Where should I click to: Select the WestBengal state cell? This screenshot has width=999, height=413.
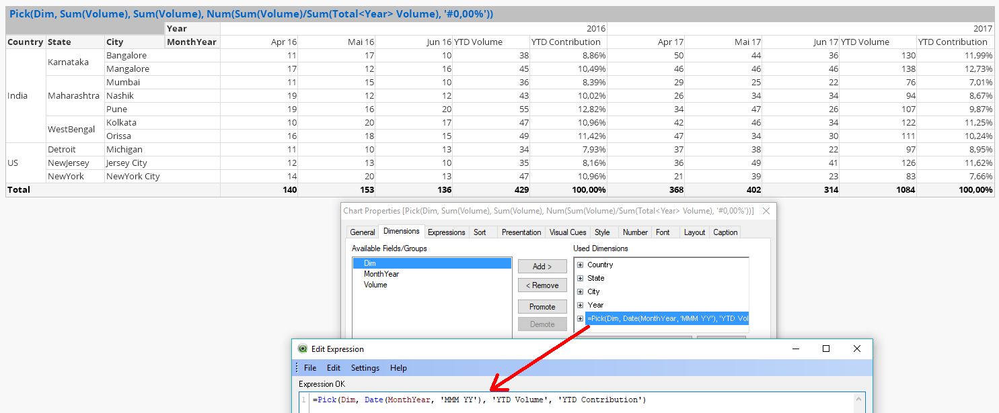coord(75,129)
